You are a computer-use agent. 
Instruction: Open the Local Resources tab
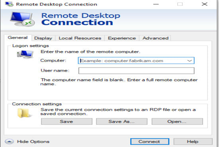pos(80,38)
